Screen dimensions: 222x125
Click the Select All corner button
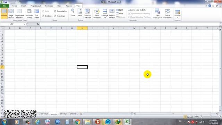click(2, 28)
